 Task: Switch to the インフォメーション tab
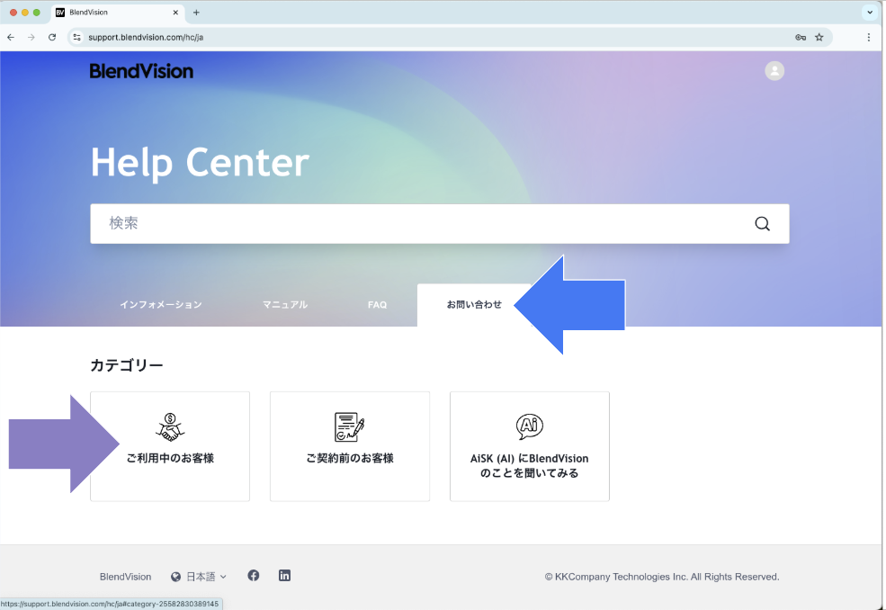[160, 305]
